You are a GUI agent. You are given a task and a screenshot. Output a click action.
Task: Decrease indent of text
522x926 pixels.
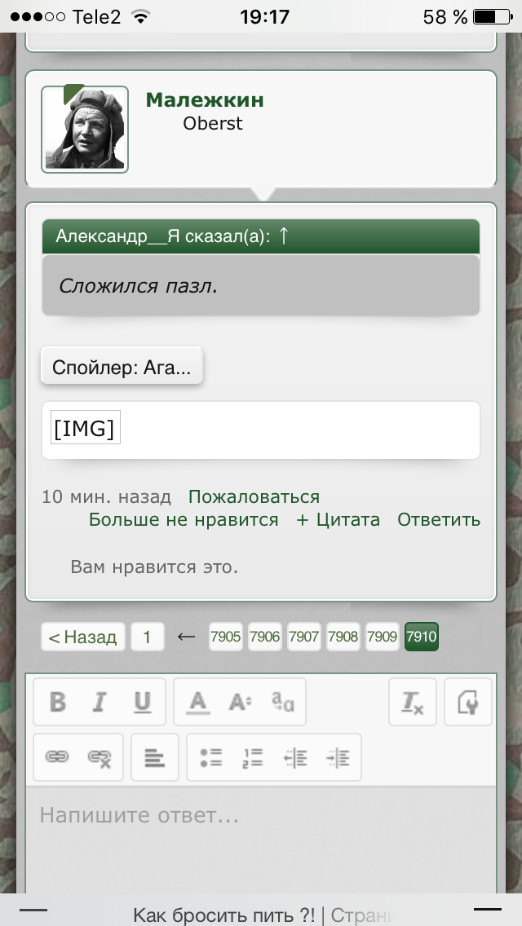pyautogui.click(x=295, y=757)
